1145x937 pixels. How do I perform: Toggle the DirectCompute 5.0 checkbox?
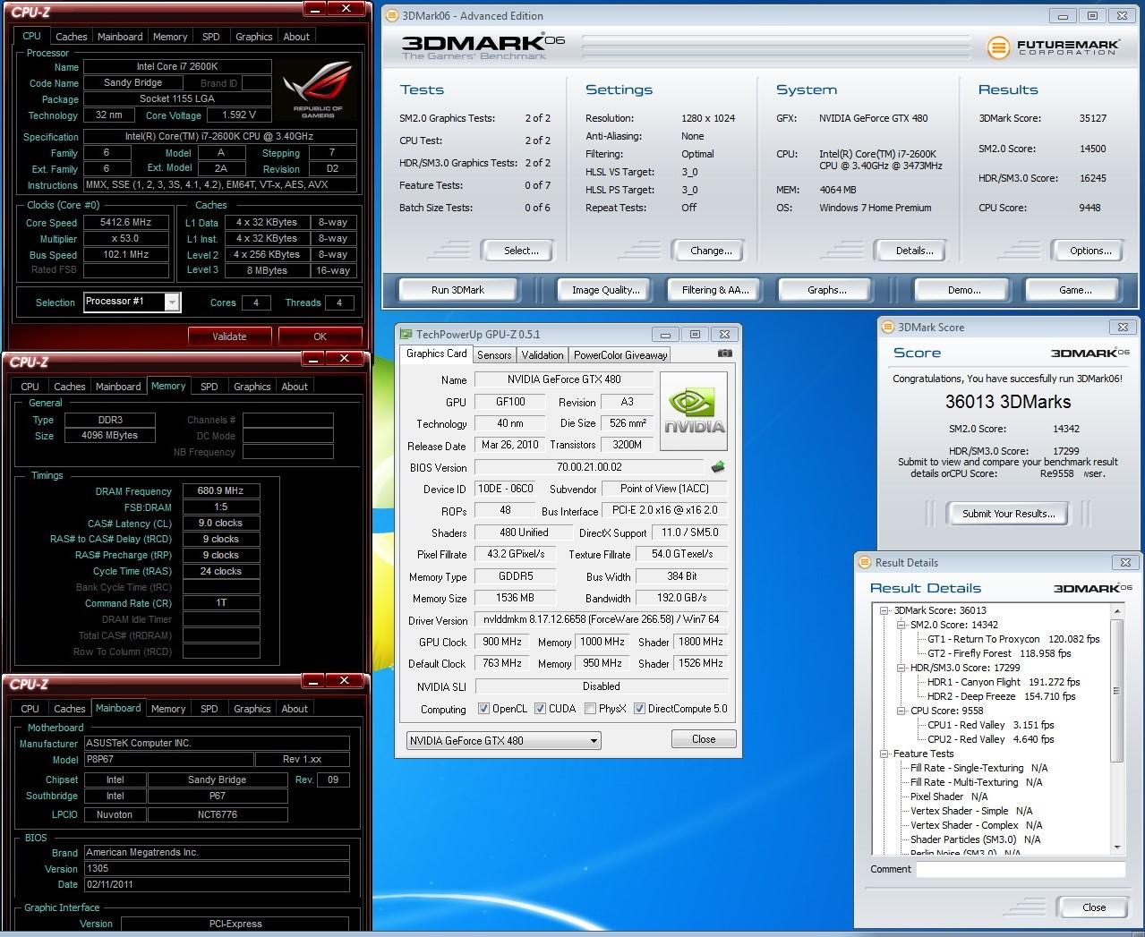(x=639, y=709)
